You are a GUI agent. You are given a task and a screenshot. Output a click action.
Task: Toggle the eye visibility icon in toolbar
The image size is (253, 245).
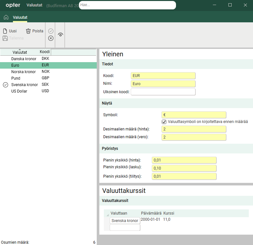point(60,35)
